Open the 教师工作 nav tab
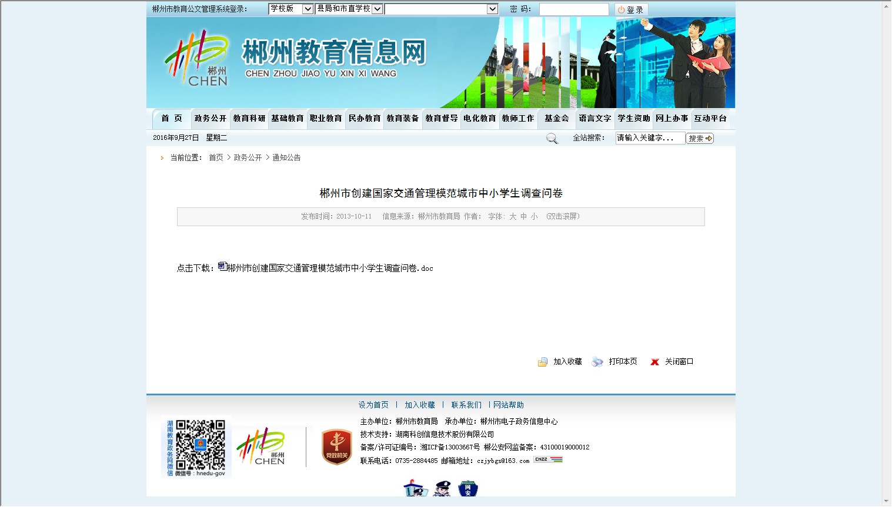 518,119
